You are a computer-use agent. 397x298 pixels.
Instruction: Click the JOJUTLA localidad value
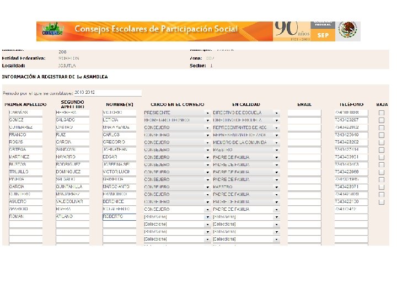(67, 66)
